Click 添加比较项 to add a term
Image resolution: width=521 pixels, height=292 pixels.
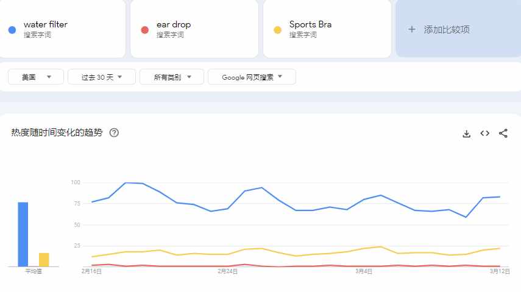tap(447, 29)
